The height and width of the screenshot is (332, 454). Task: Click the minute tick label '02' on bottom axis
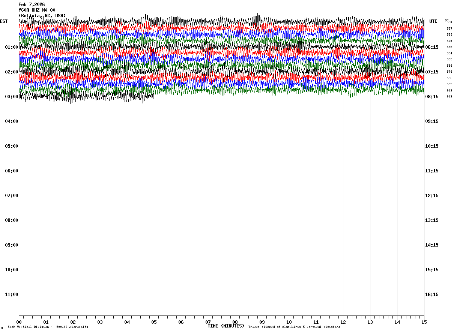[73, 322]
